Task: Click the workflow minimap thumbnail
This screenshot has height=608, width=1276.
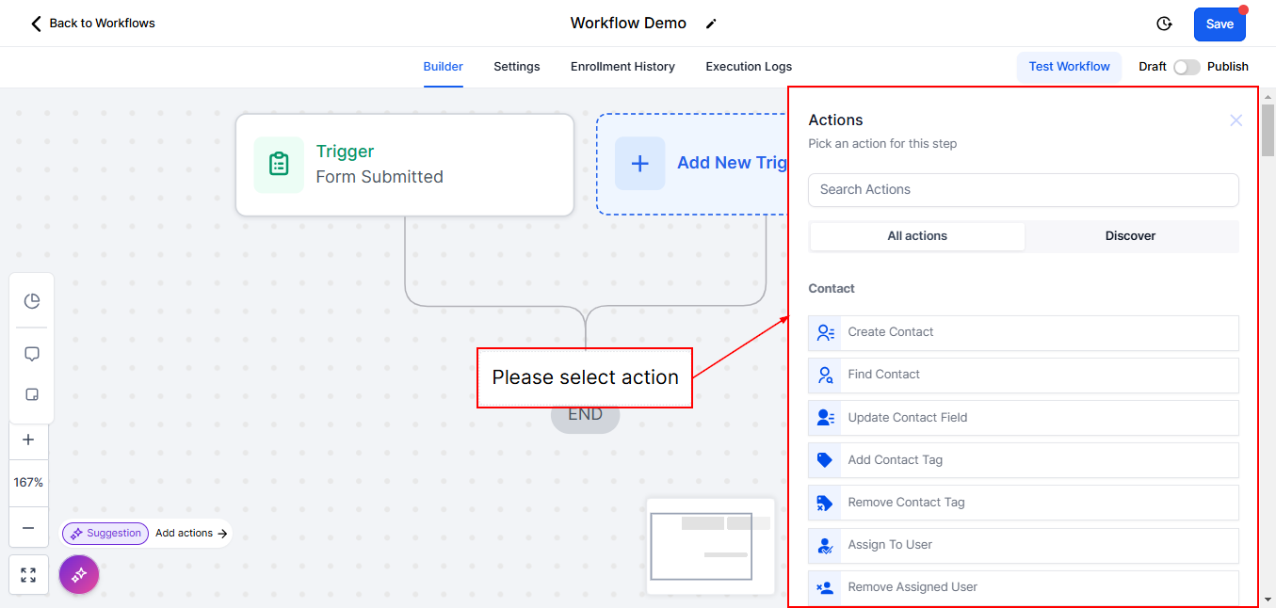Action: [711, 546]
